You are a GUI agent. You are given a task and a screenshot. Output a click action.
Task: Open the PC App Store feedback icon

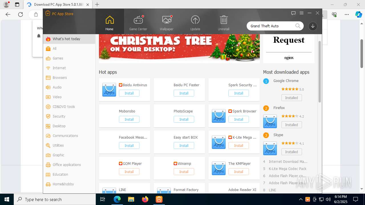[293, 13]
